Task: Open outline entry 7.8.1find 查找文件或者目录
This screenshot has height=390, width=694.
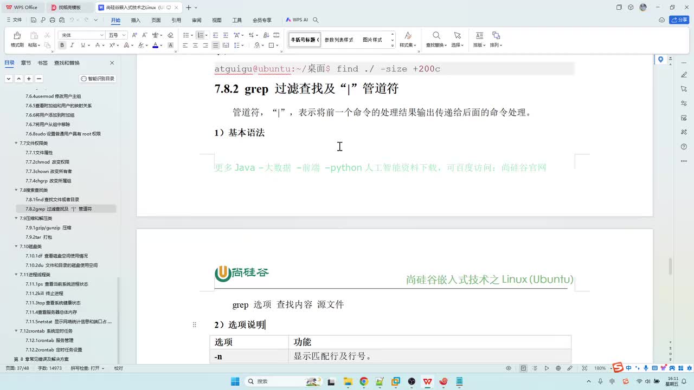Action: (52, 200)
